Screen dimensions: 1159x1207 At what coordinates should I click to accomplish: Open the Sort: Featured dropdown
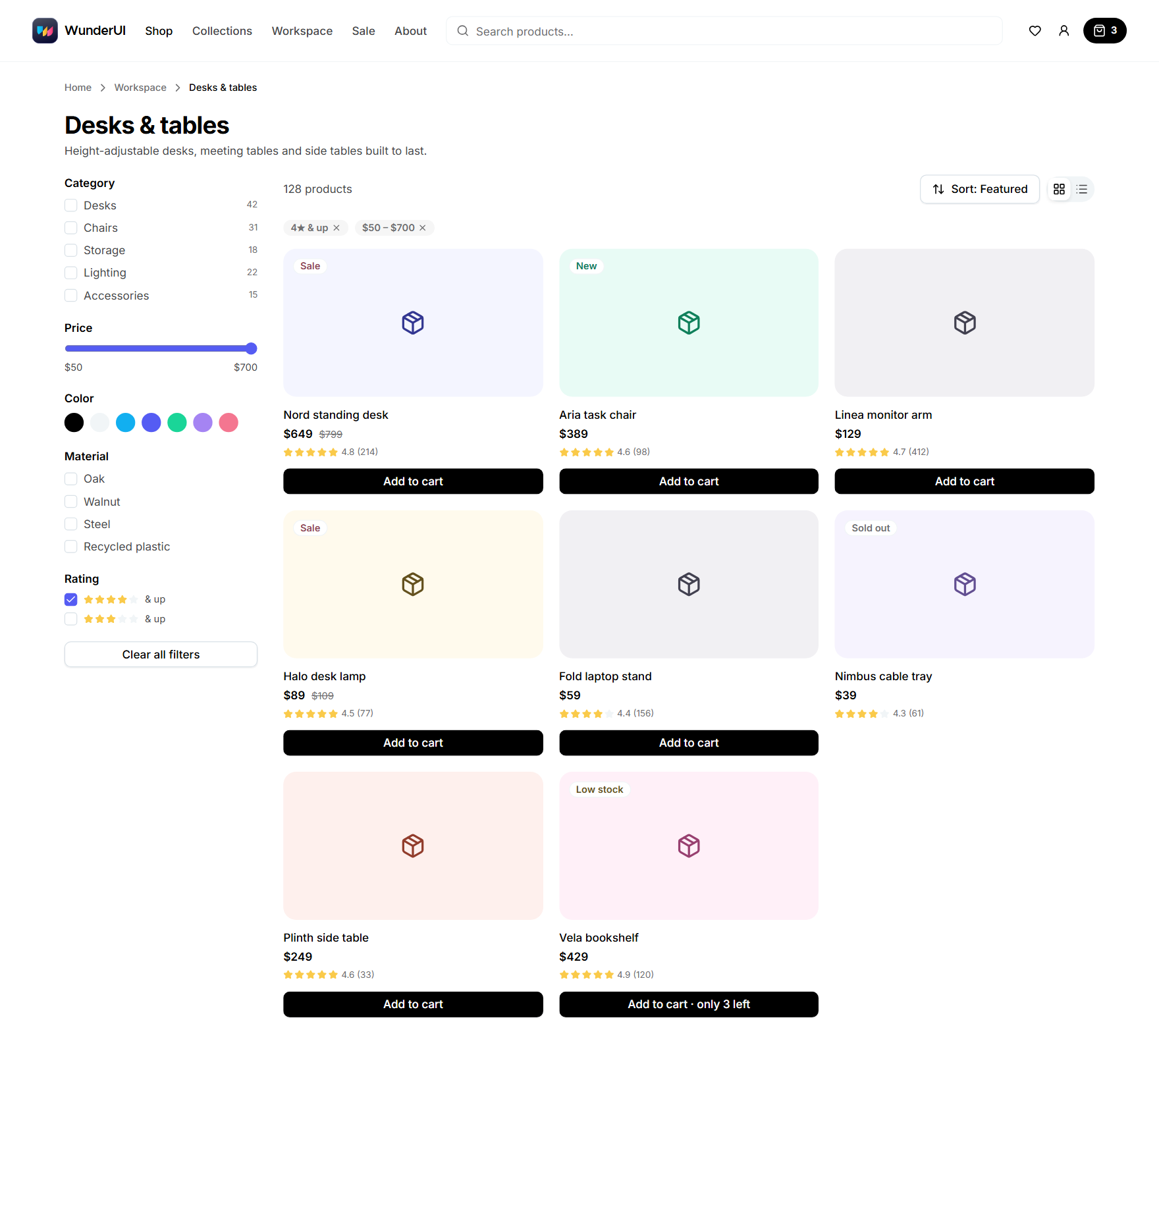click(980, 190)
